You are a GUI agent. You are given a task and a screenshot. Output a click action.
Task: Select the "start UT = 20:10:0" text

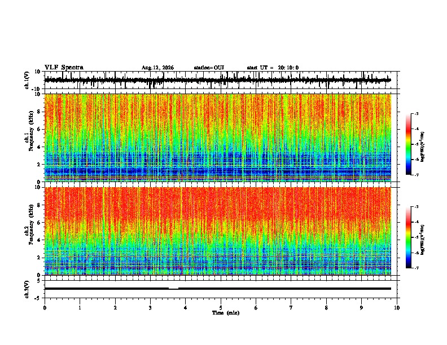point(273,68)
